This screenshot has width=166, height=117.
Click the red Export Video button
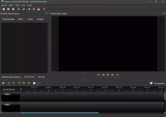(x=44, y=9)
